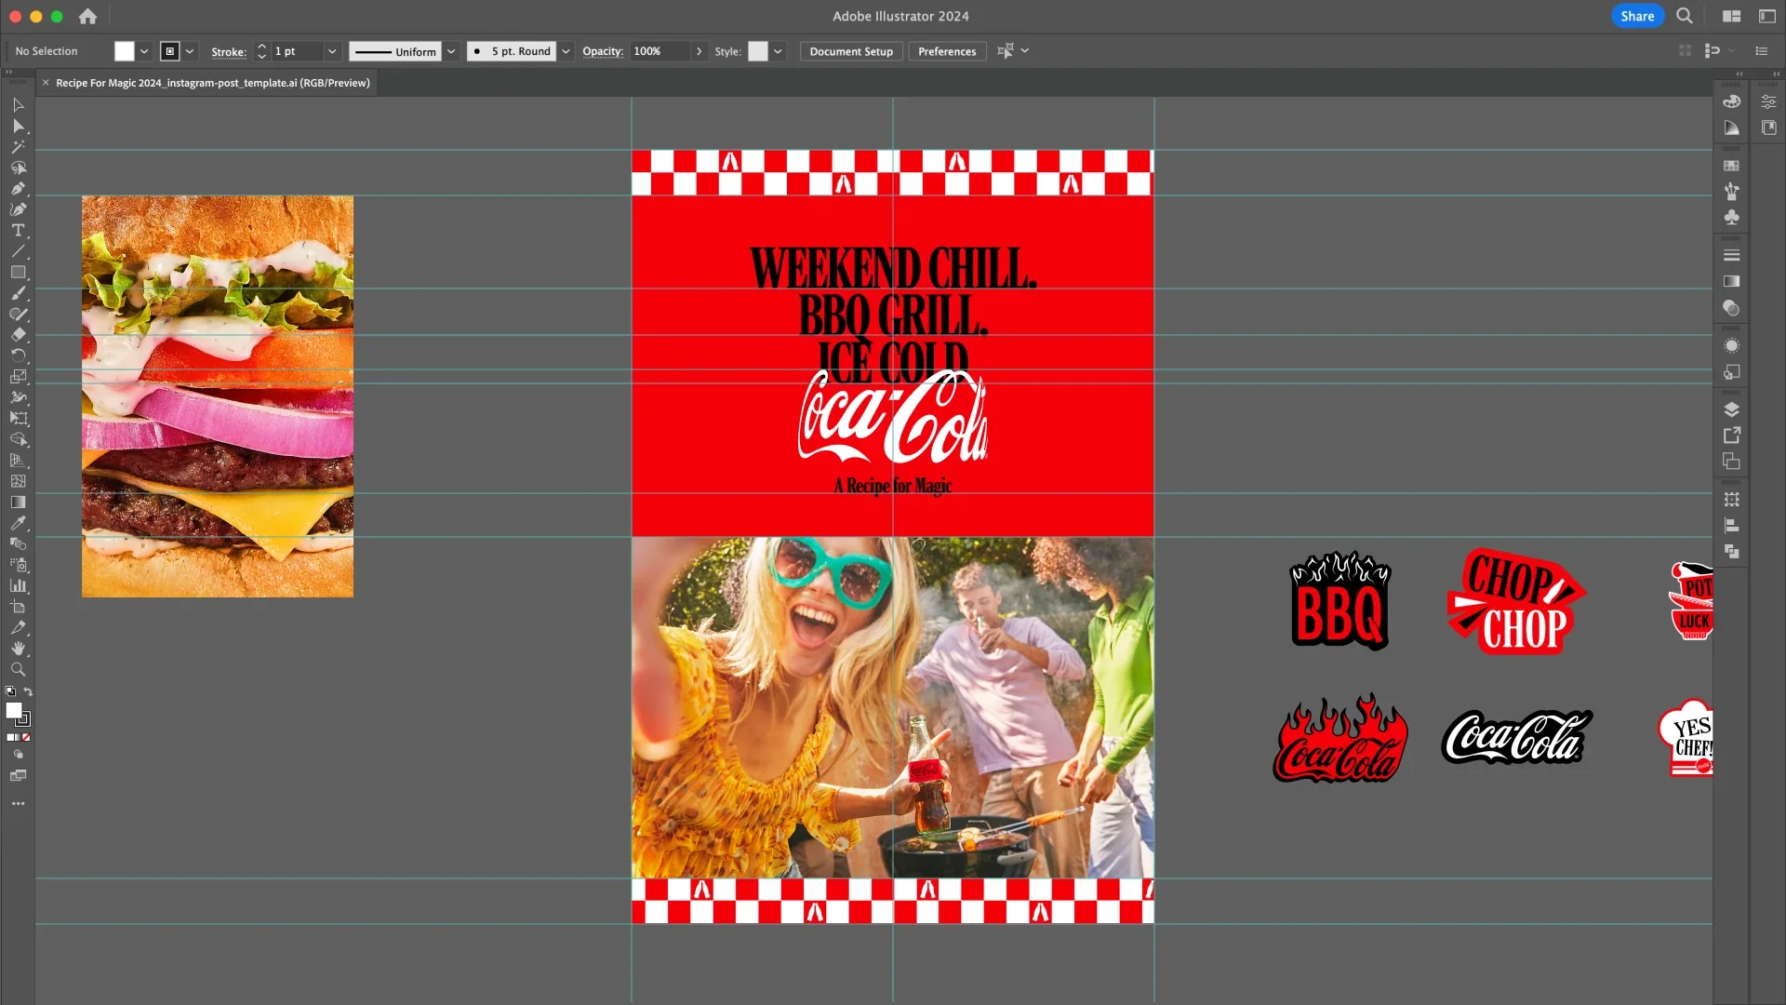1786x1005 pixels.
Task: Select the Gradient tool
Action: tap(18, 502)
